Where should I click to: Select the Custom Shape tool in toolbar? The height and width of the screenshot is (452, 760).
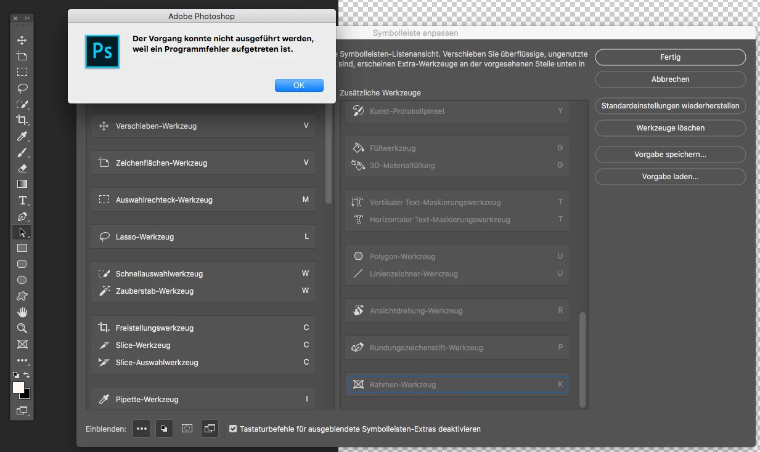coord(22,296)
